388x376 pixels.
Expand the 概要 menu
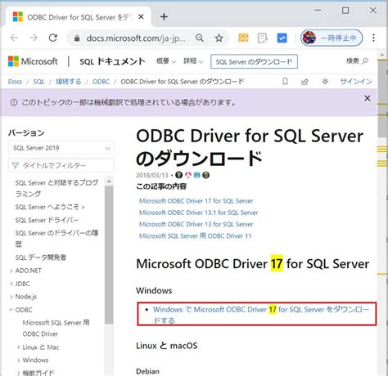(166, 61)
